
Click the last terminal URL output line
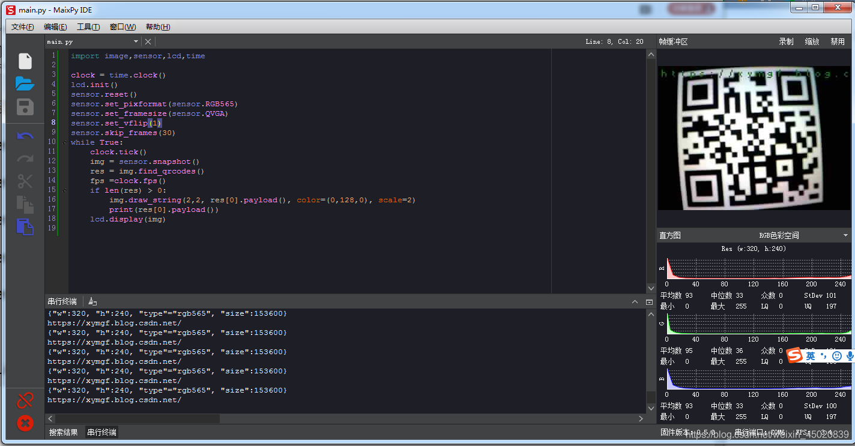pyautogui.click(x=114, y=400)
